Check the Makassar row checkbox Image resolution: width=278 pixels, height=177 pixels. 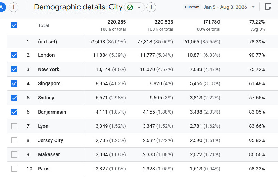[x=14, y=154]
